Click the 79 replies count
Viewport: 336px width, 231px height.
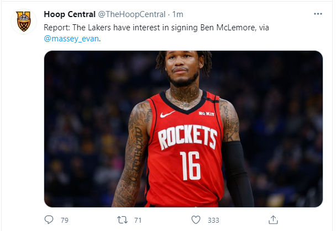[64, 220]
